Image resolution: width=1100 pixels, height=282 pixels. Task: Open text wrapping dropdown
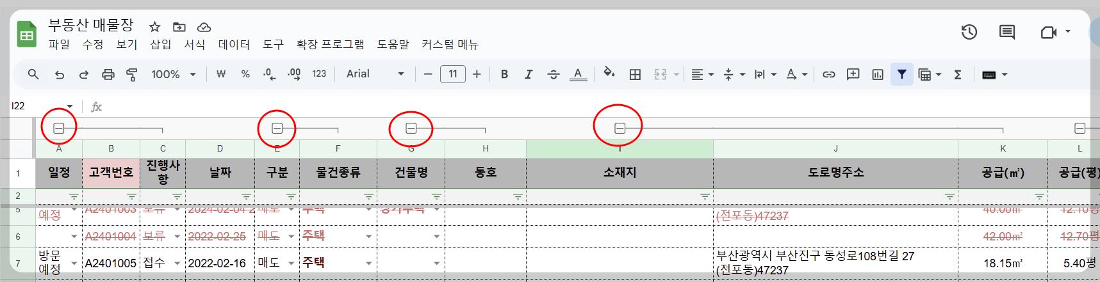[766, 74]
